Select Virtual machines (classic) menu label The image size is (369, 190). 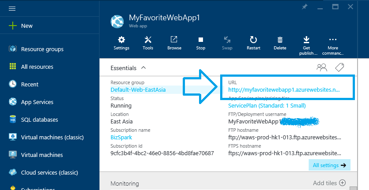point(52,137)
